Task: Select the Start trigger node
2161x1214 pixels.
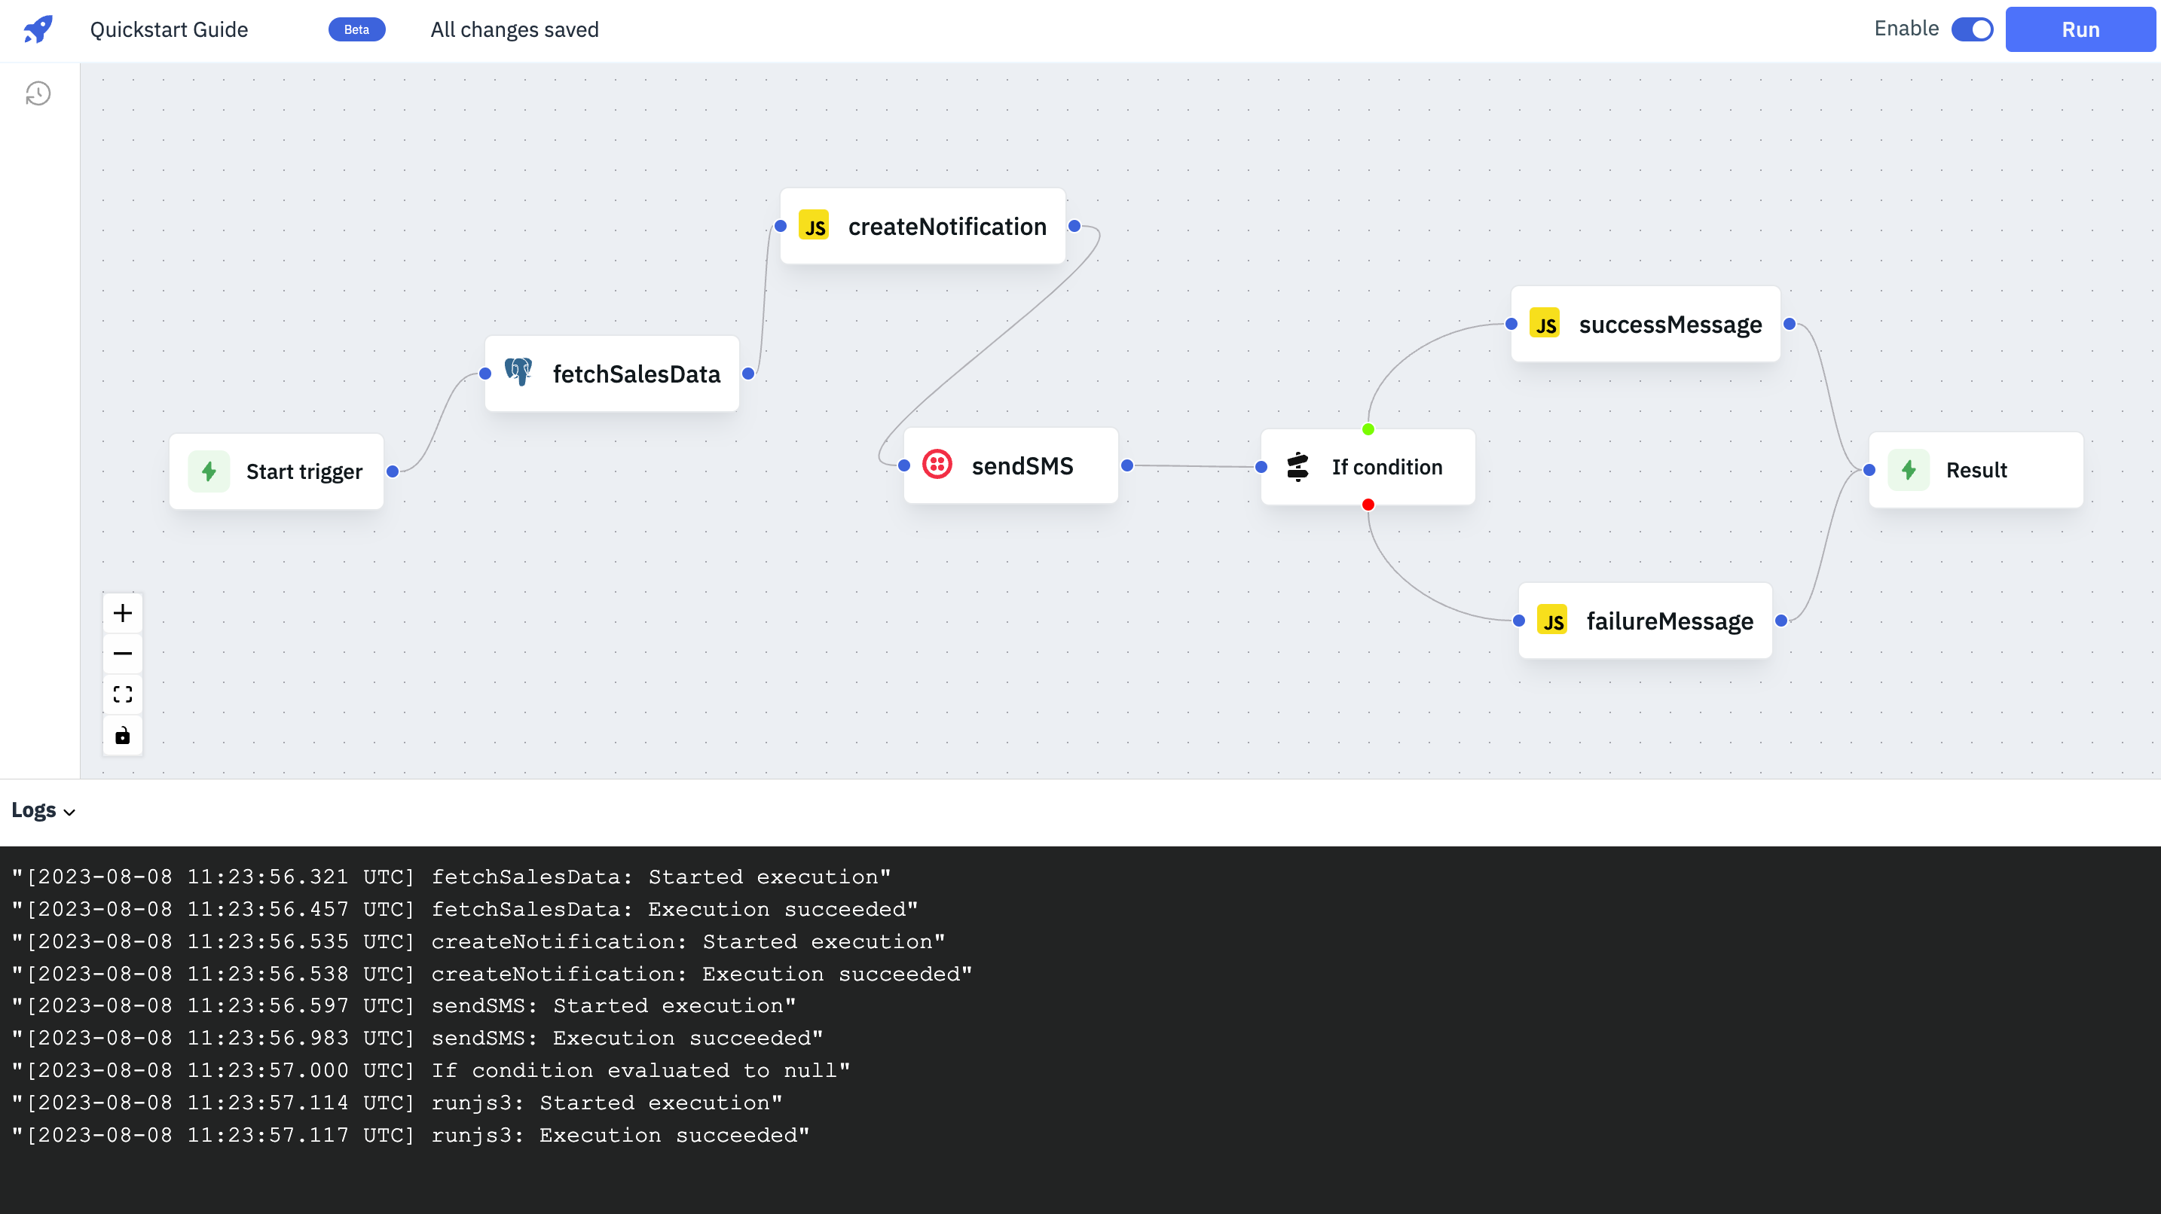Action: point(277,471)
